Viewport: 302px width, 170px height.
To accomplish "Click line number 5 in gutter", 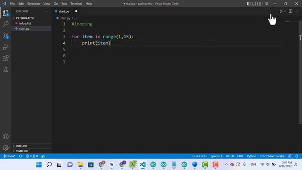I will click(x=64, y=49).
